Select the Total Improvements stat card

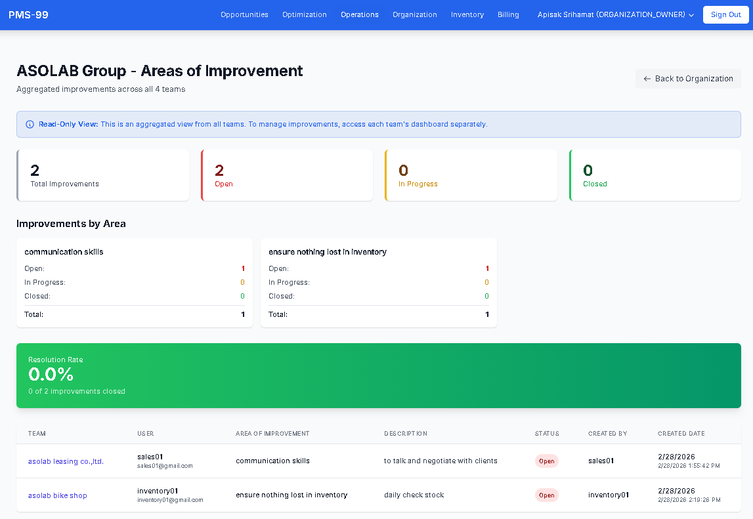pyautogui.click(x=103, y=175)
